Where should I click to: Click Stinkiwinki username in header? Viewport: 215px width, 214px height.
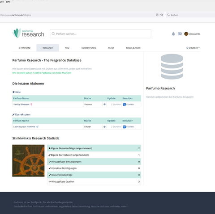click(x=194, y=34)
